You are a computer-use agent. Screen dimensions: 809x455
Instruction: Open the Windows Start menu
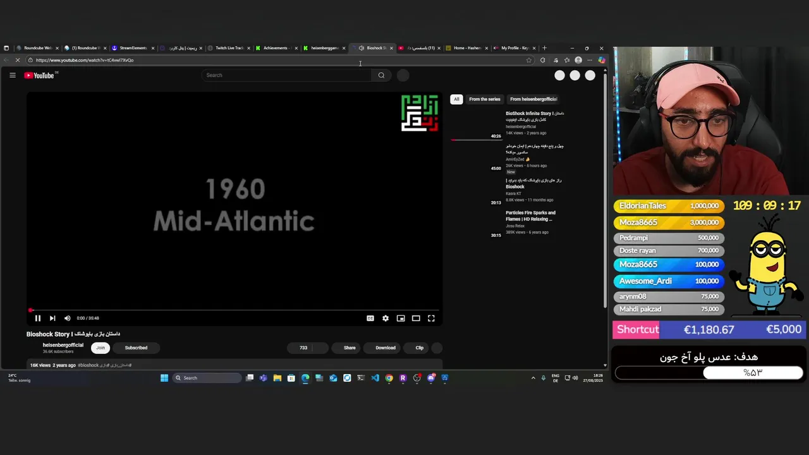(164, 378)
